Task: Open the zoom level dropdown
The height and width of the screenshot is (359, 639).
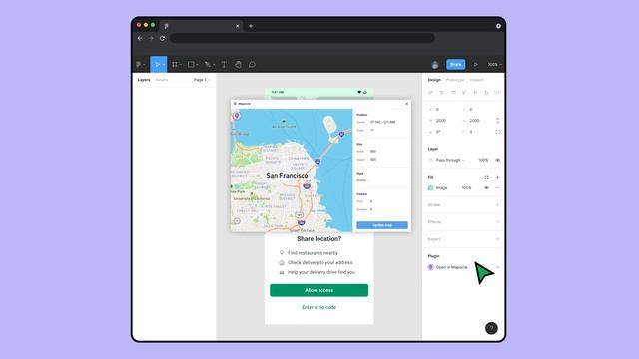Action: pos(495,64)
